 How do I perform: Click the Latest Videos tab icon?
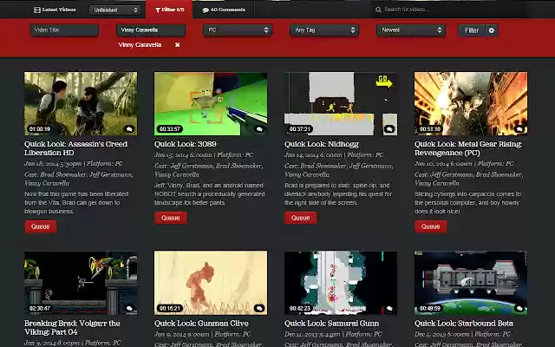[x=36, y=10]
